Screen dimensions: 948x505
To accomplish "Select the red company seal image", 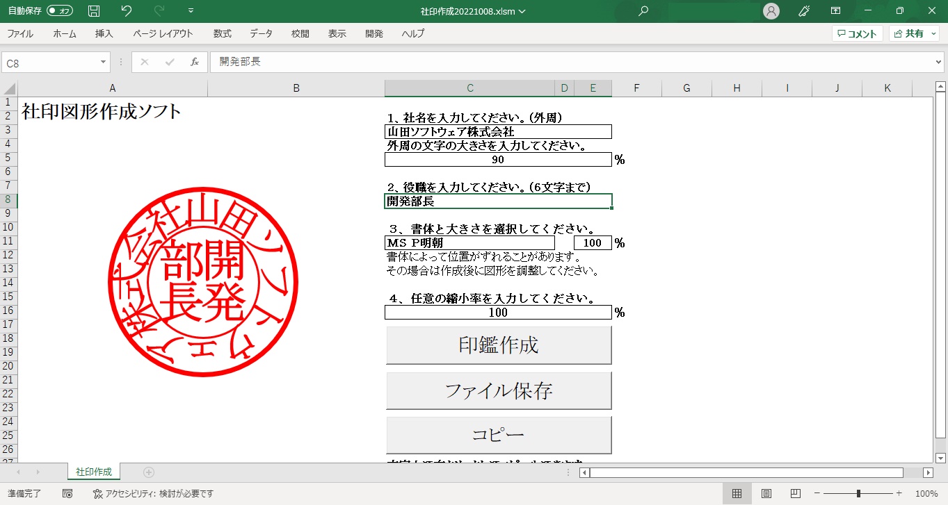I will point(203,281).
